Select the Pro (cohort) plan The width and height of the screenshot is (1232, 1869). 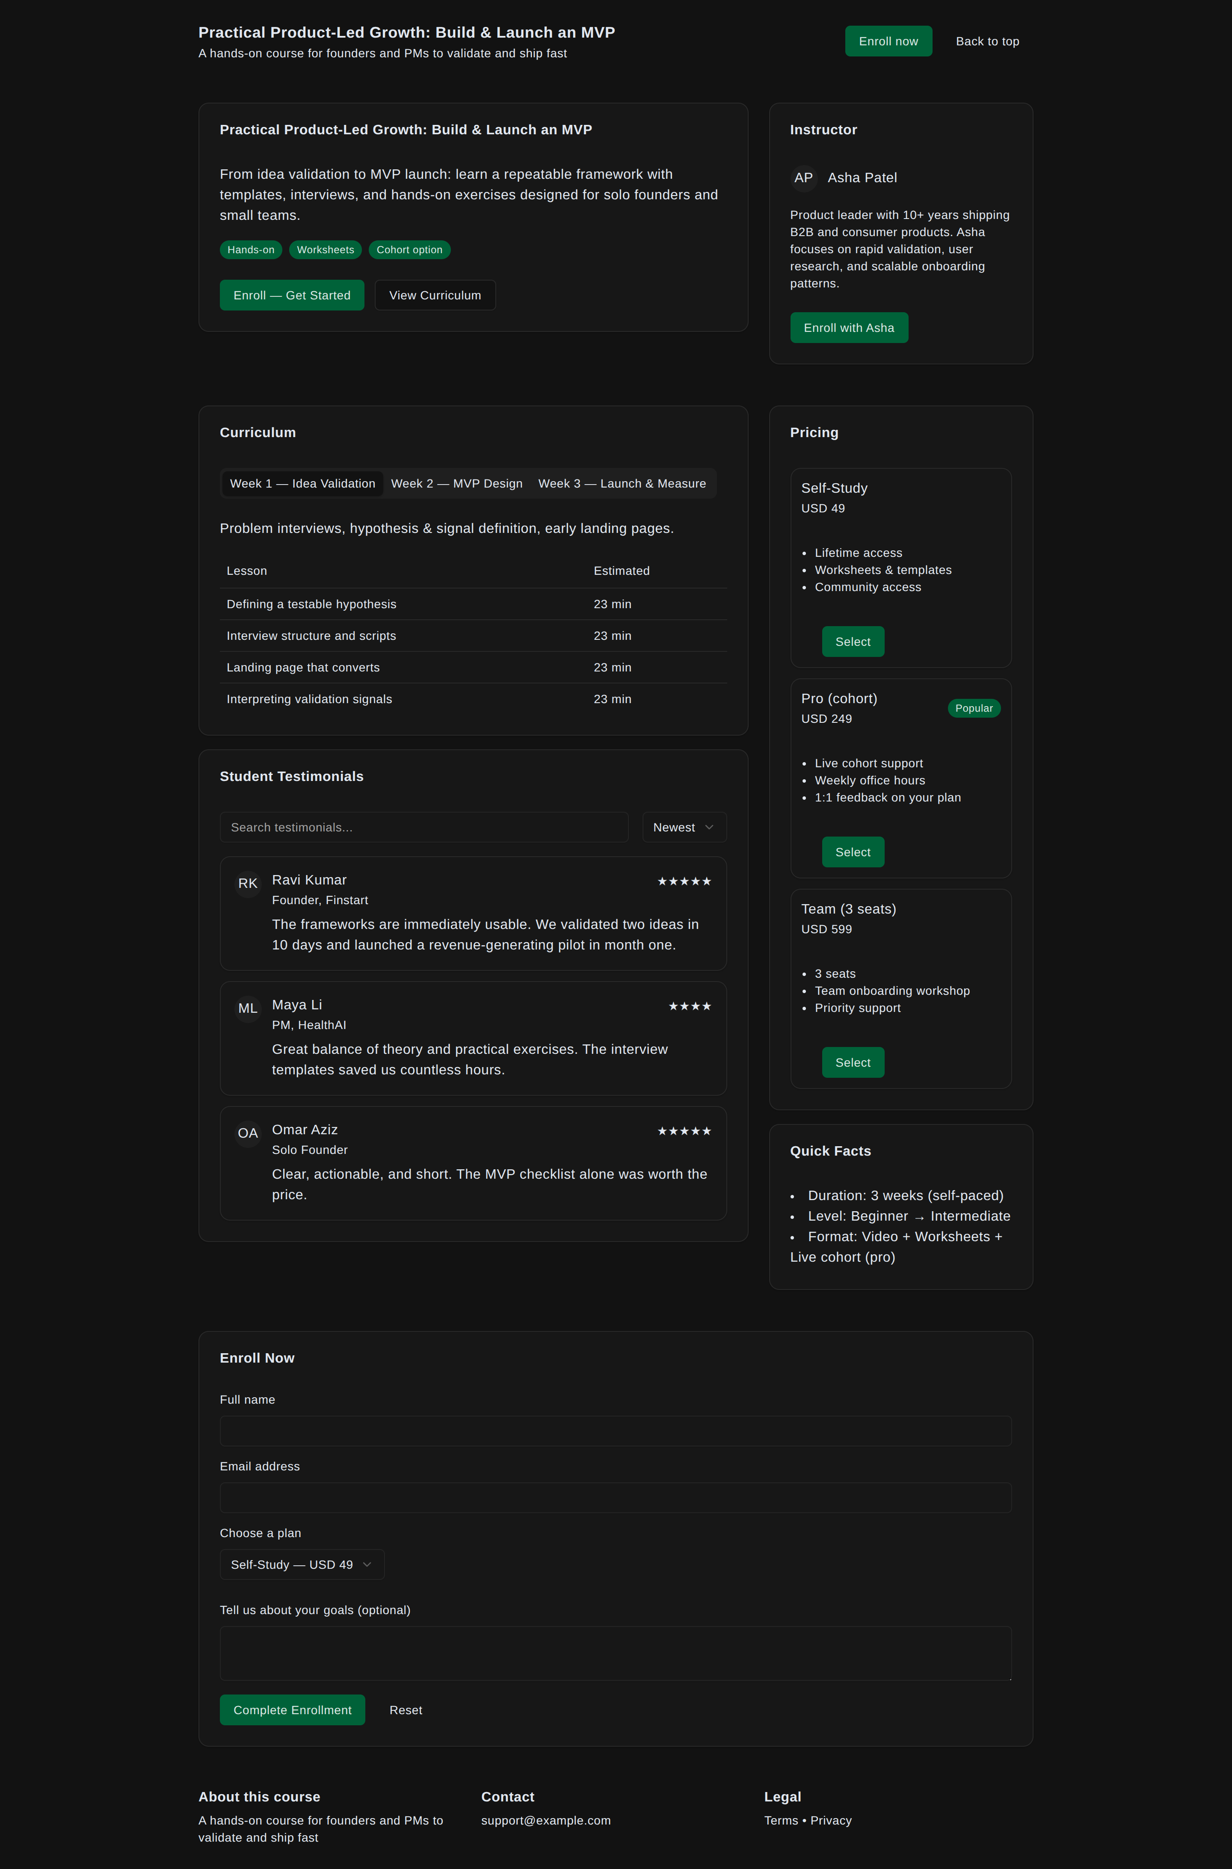[x=853, y=852]
